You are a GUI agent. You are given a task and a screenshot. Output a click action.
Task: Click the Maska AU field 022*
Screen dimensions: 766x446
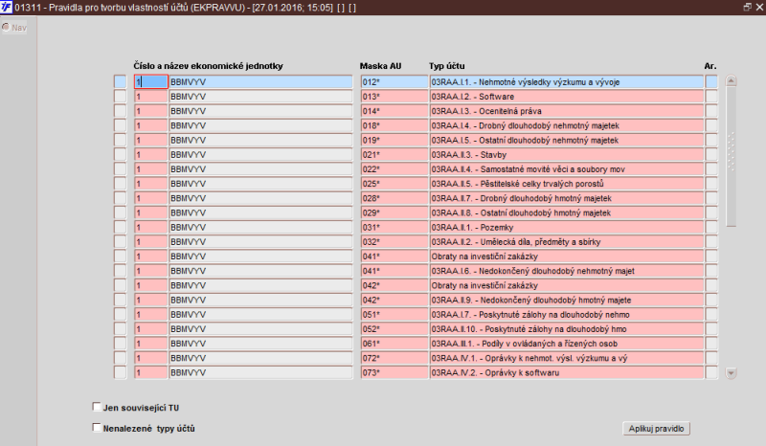(394, 169)
